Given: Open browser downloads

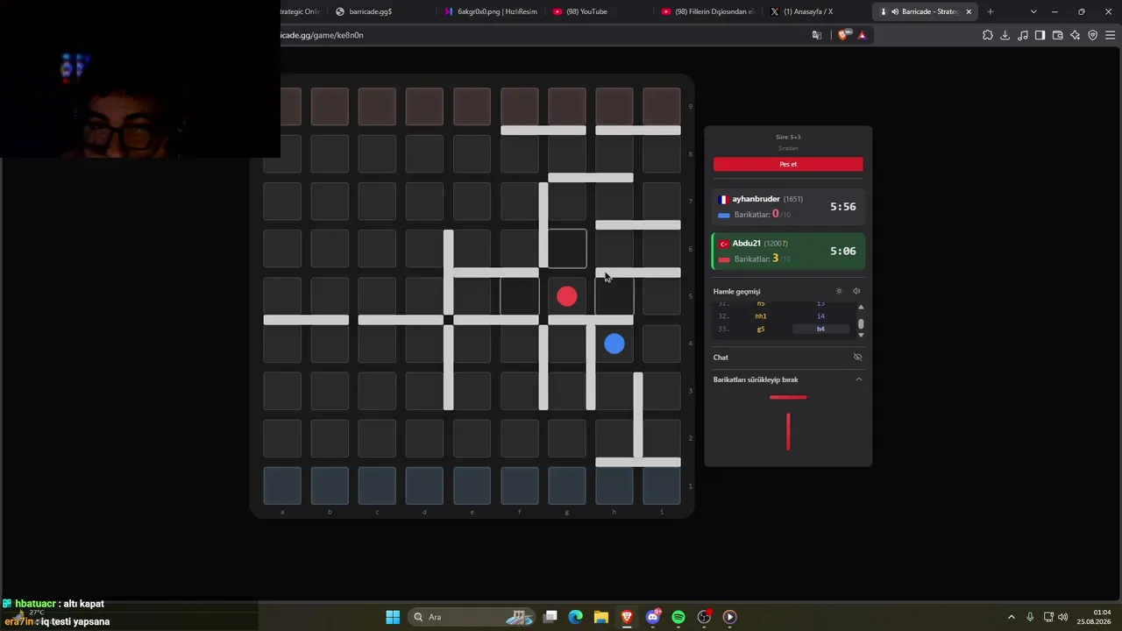Looking at the screenshot, I should click(1005, 35).
